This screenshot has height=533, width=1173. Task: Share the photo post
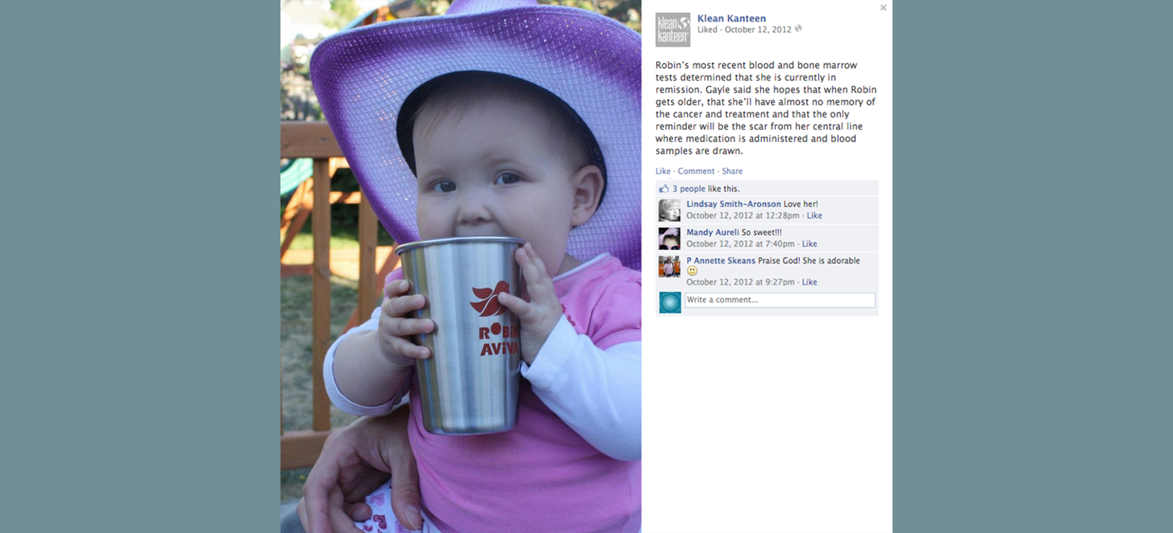pos(732,171)
